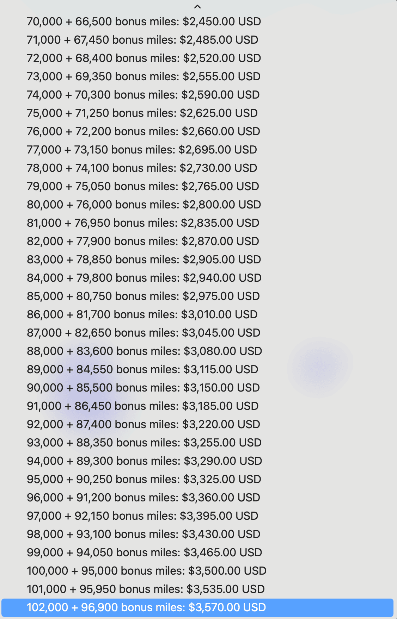Select 96,000 + 91,200 bonus miles entry
397x619 pixels.
pyautogui.click(x=197, y=498)
